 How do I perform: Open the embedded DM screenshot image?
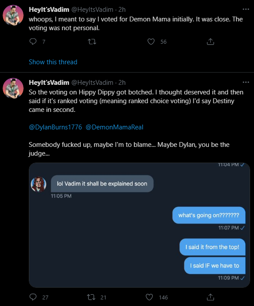pyautogui.click(x=139, y=225)
